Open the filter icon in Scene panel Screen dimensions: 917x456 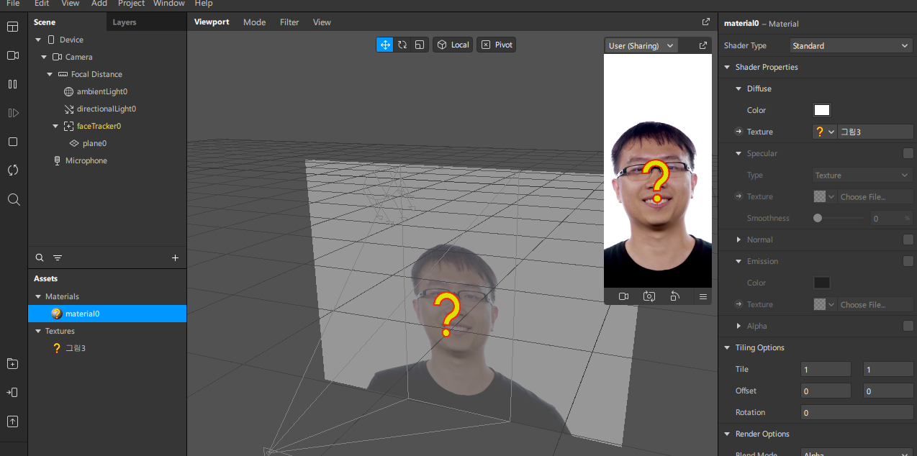(58, 257)
